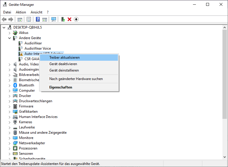The width and height of the screenshot is (228, 167).
Task: Click the scan for hardware changes toolbar icon
Action: (54, 19)
